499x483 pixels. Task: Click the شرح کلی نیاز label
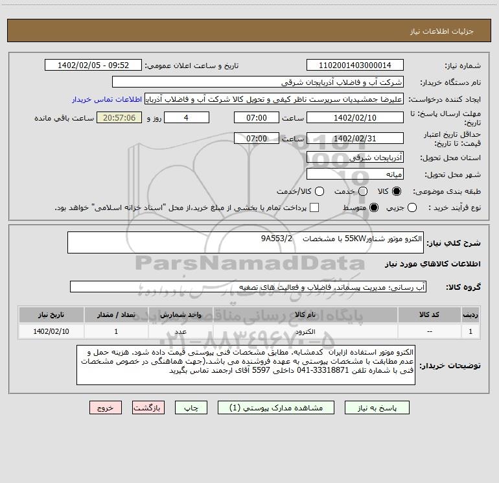point(454,243)
